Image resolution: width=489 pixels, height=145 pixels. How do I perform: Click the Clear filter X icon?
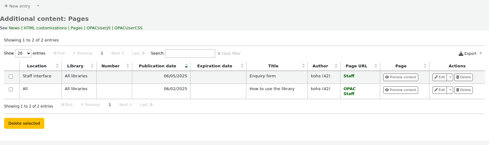[x=219, y=54]
